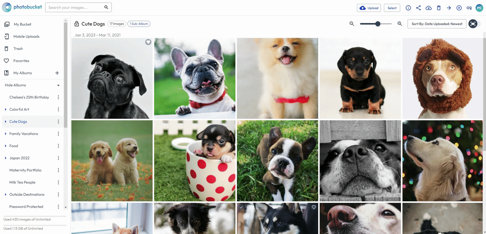Viewport: 486px width, 234px height.
Task: Click the zoom out magnifier icon
Action: point(352,24)
